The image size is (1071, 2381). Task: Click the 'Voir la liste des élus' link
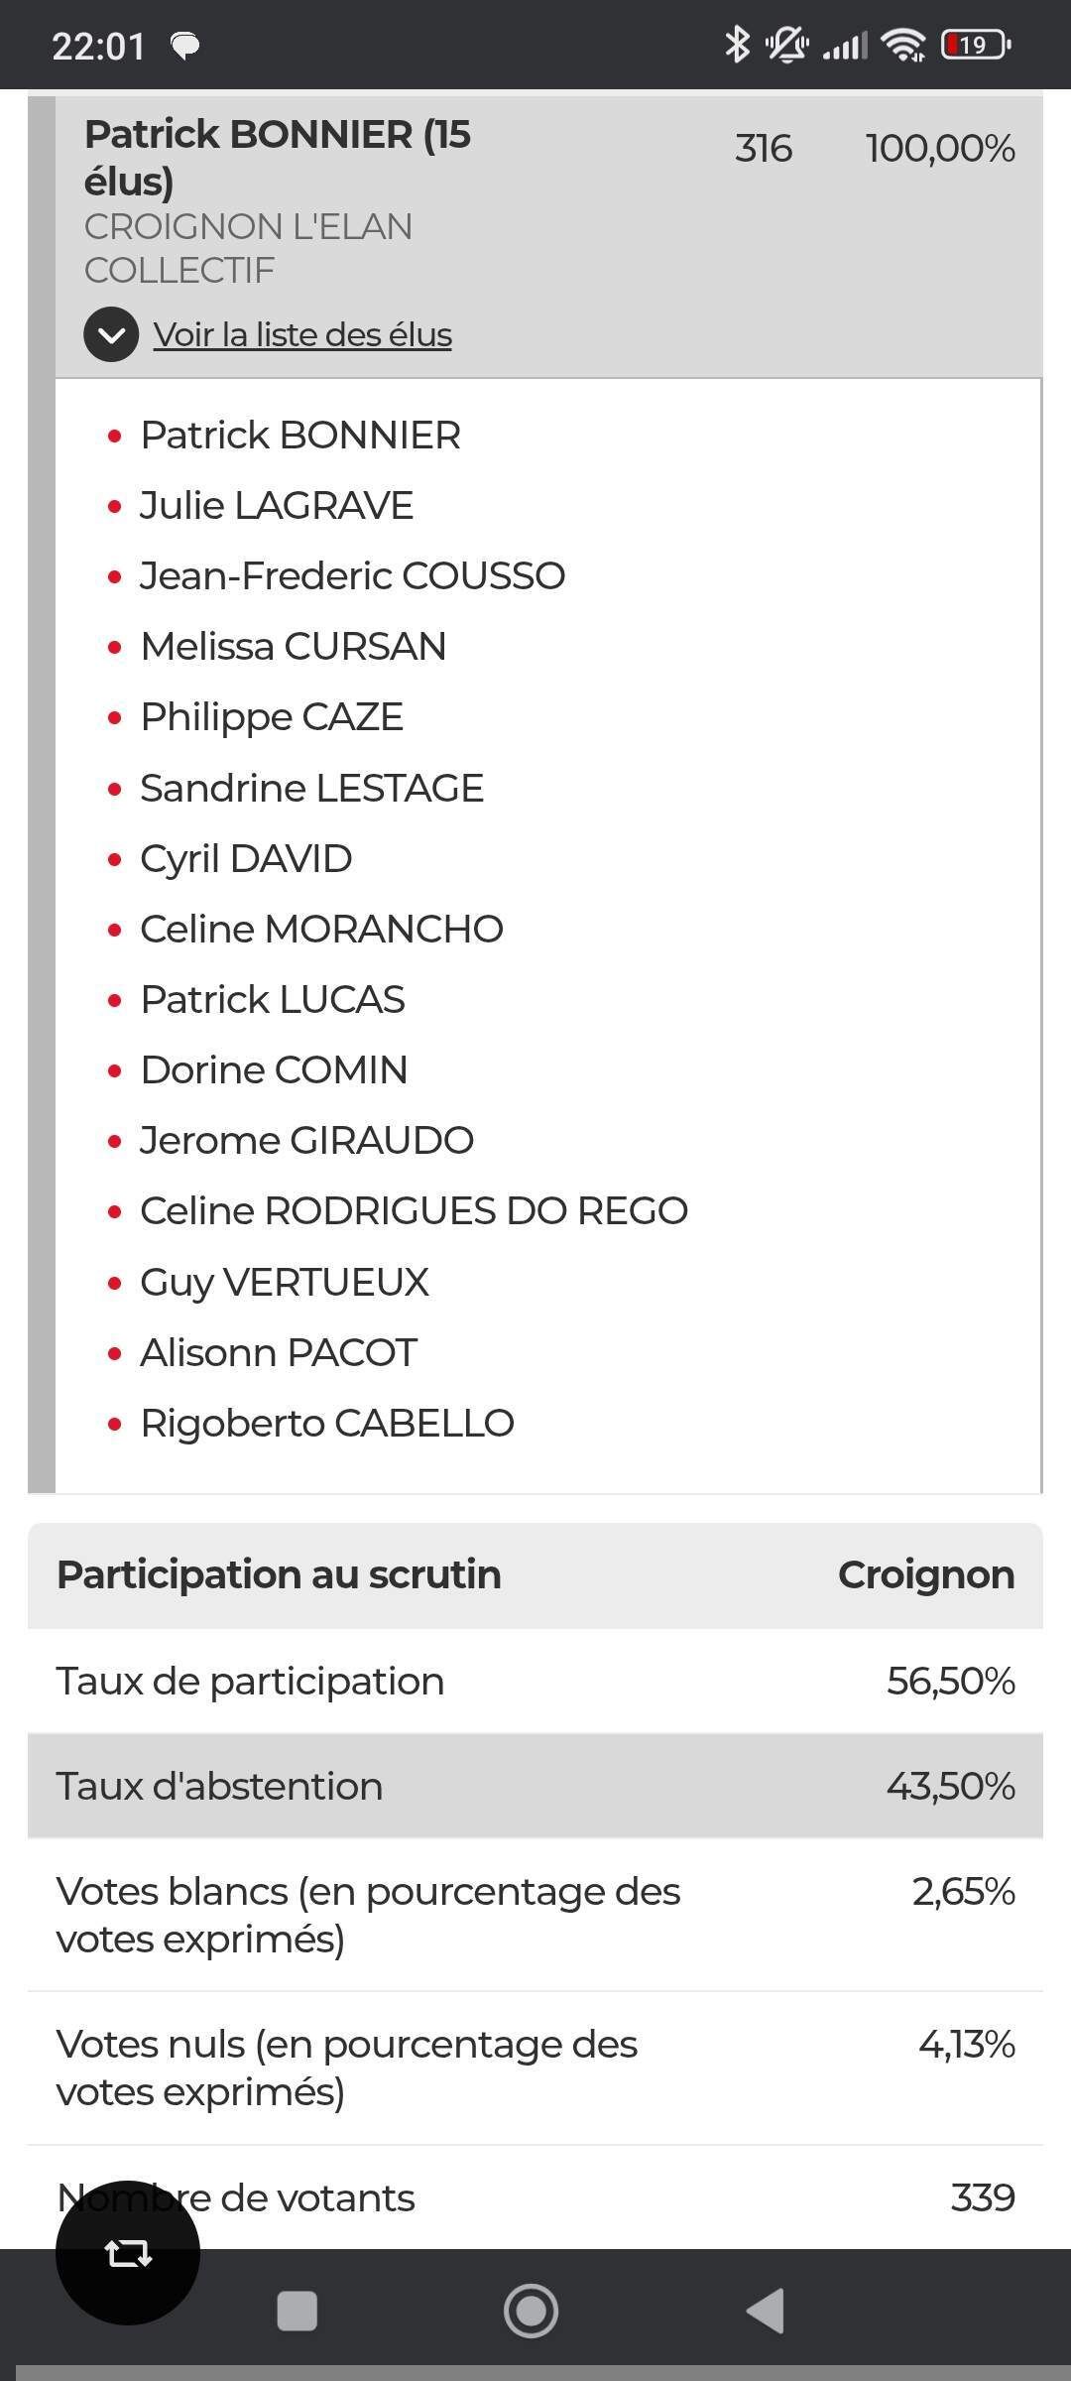pos(302,335)
